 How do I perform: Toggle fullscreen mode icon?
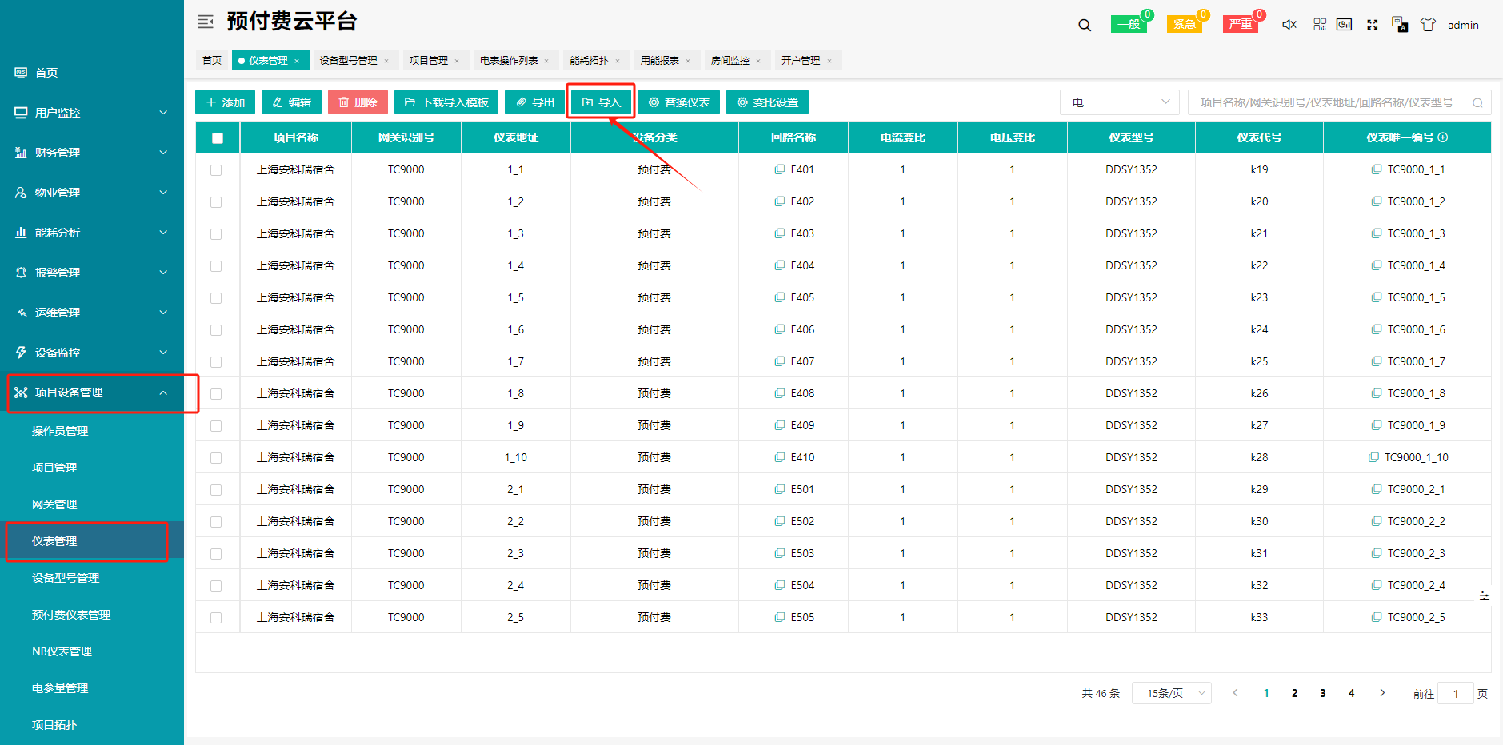tap(1372, 25)
